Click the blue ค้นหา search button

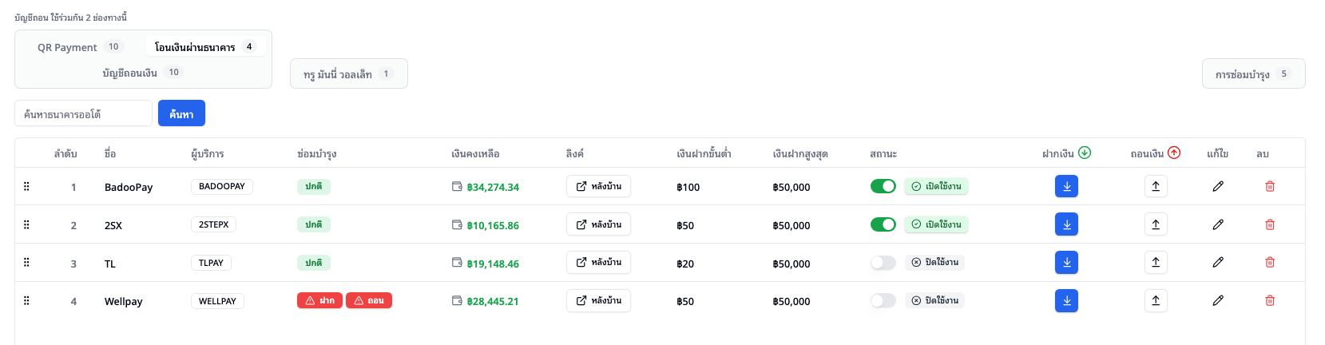coord(181,113)
